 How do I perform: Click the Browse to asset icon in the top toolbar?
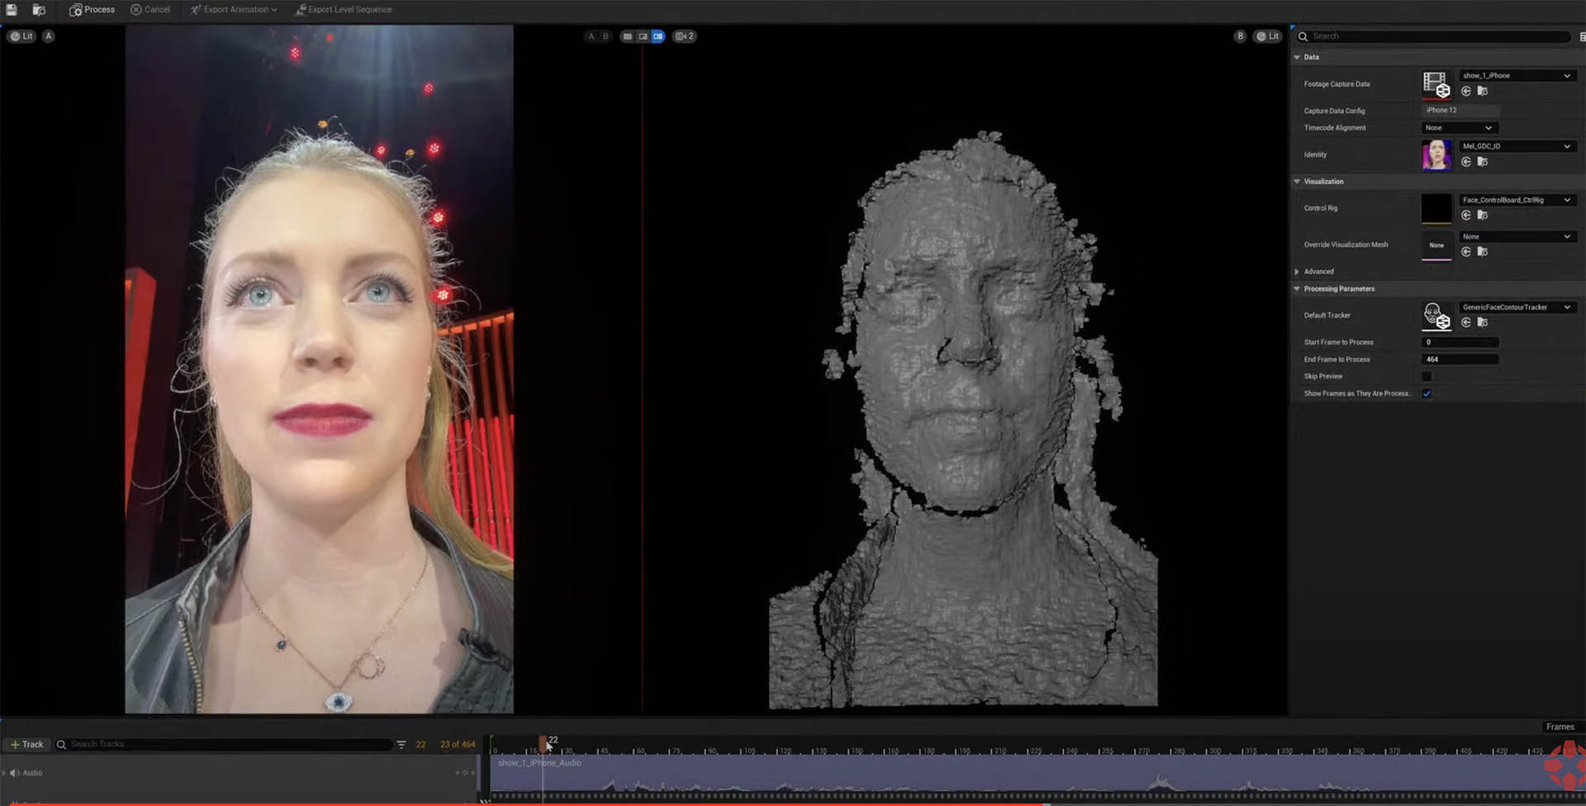click(39, 10)
